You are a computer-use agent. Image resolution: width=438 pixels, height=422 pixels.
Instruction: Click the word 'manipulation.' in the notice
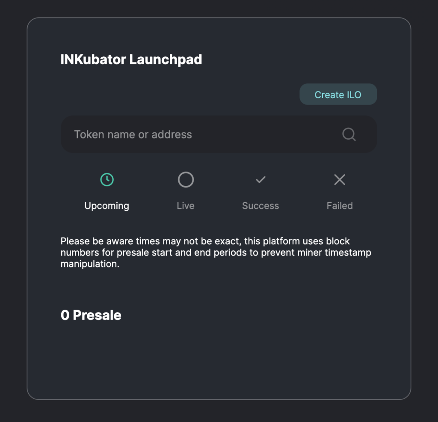point(90,264)
